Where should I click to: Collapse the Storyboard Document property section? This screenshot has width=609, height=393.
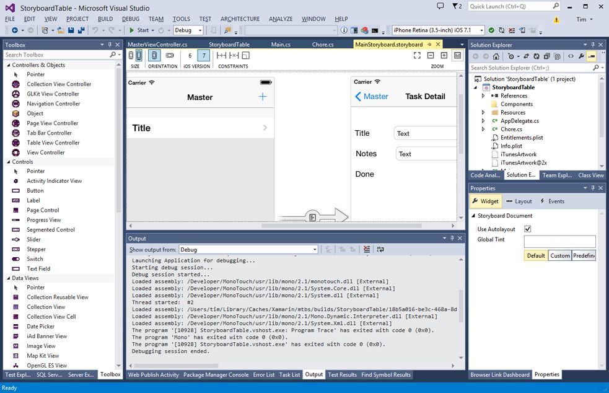[x=473, y=215]
